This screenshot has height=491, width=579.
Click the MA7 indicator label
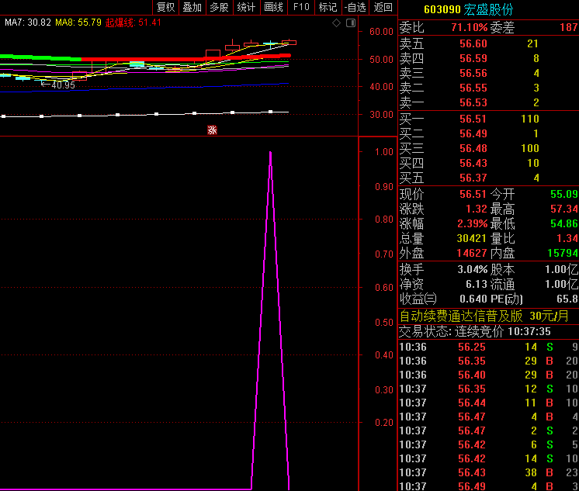pyautogui.click(x=26, y=22)
